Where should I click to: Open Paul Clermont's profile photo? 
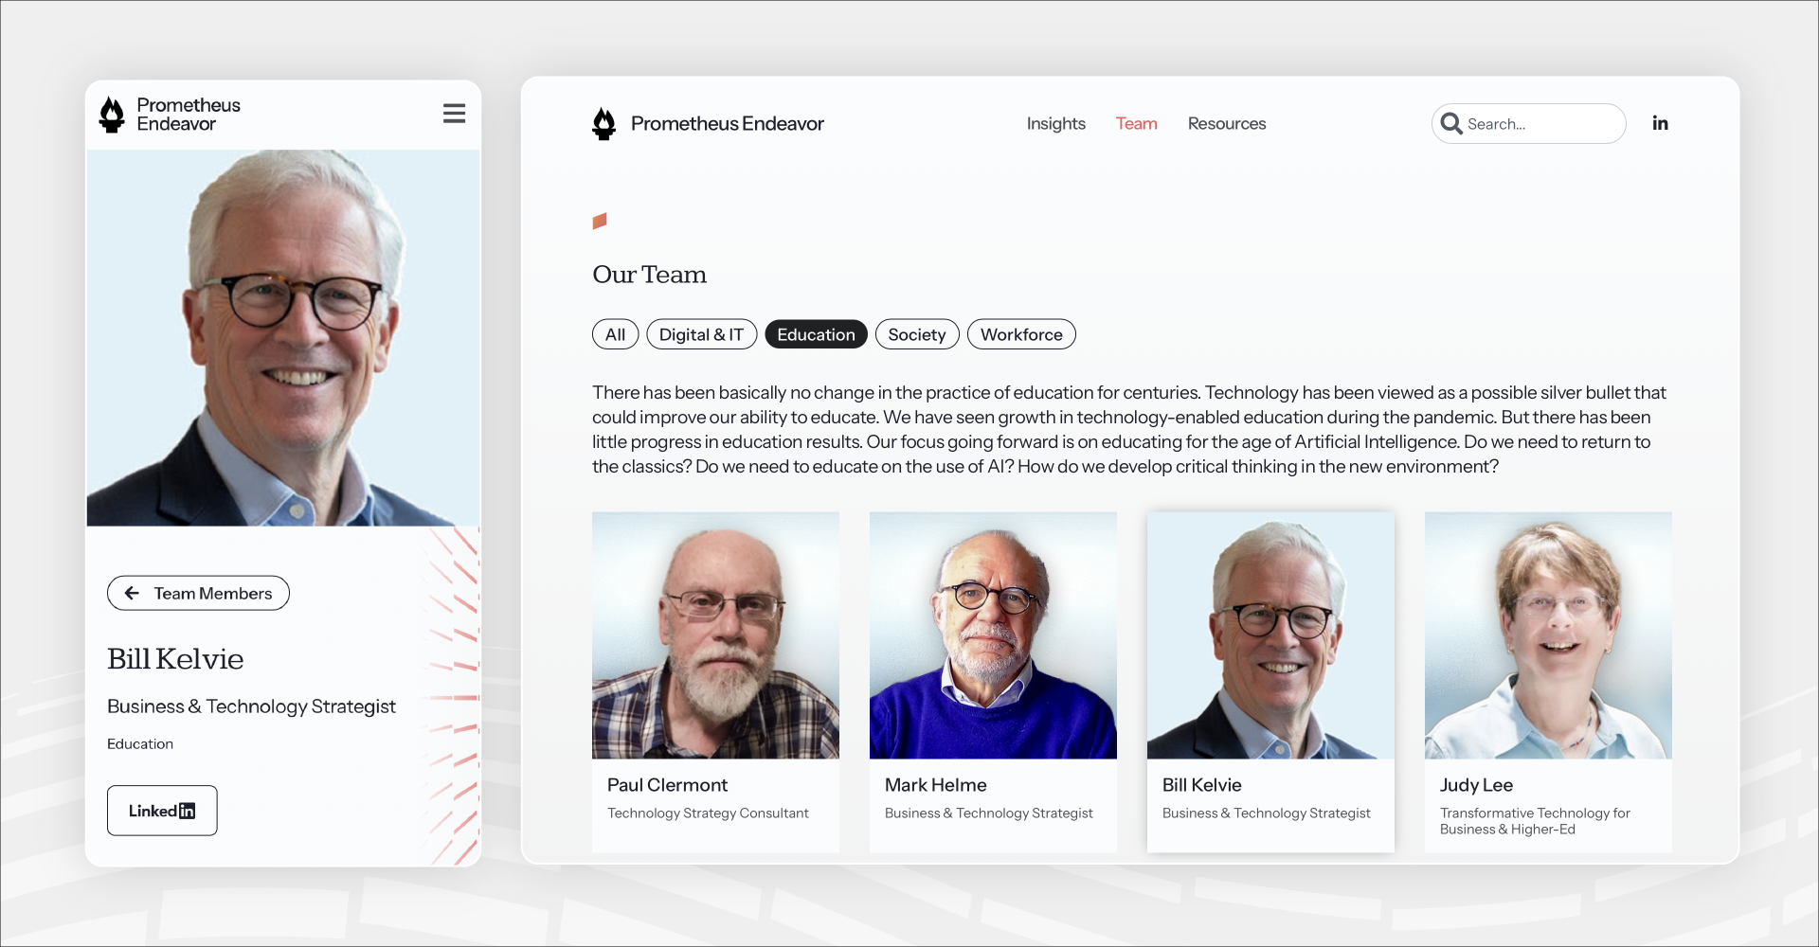click(x=715, y=635)
